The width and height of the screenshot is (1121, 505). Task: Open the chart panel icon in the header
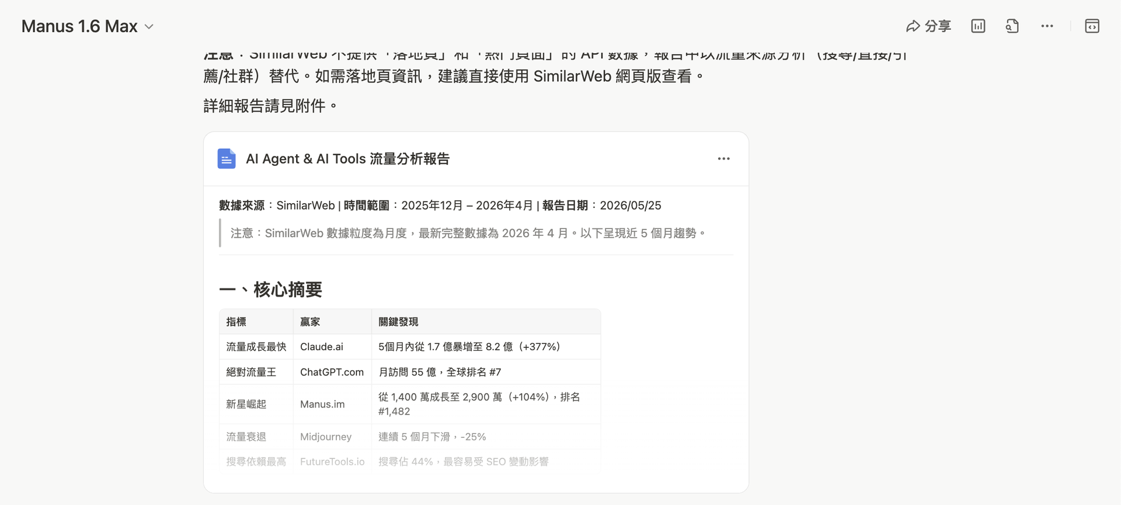pyautogui.click(x=978, y=26)
